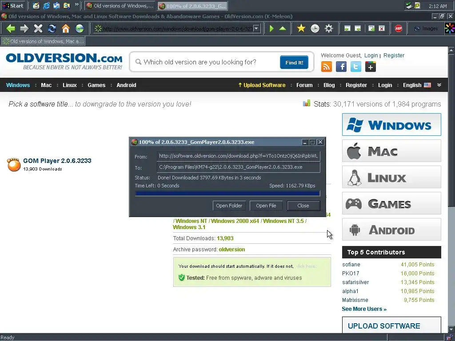Click the green Go play arrow
Screen dimensions: 455x341
point(271,28)
